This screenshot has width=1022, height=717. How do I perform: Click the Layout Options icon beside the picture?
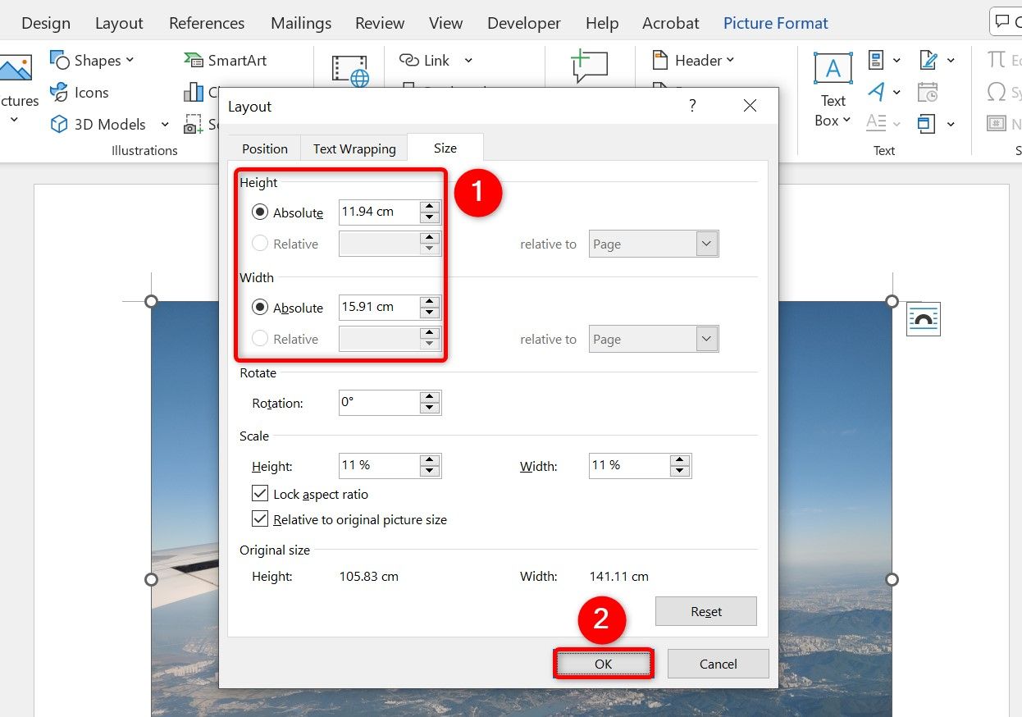923,318
